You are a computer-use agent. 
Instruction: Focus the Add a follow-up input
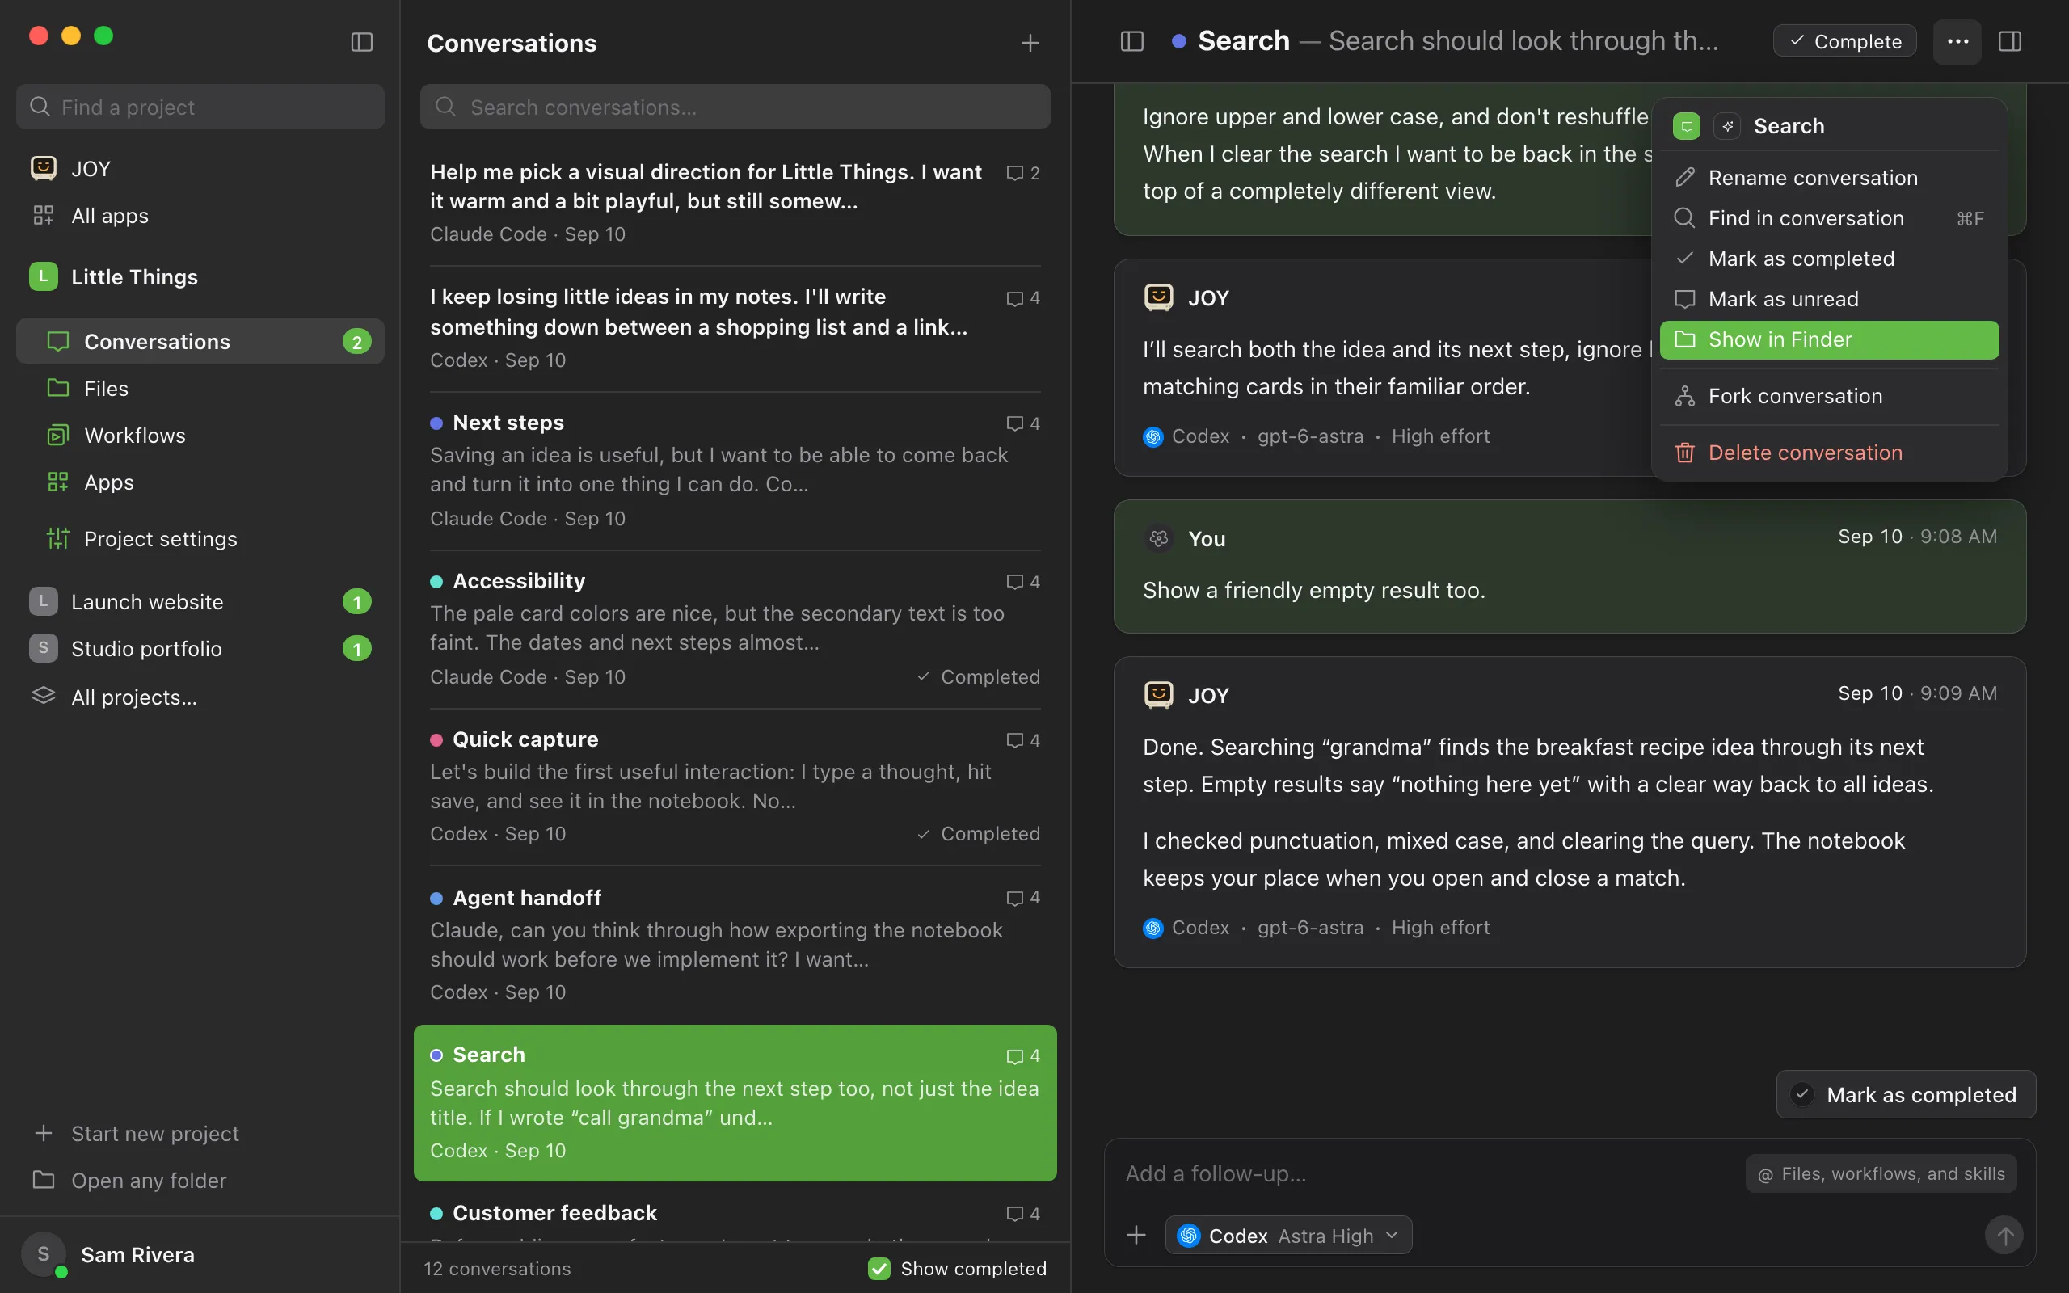pyautogui.click(x=1428, y=1173)
